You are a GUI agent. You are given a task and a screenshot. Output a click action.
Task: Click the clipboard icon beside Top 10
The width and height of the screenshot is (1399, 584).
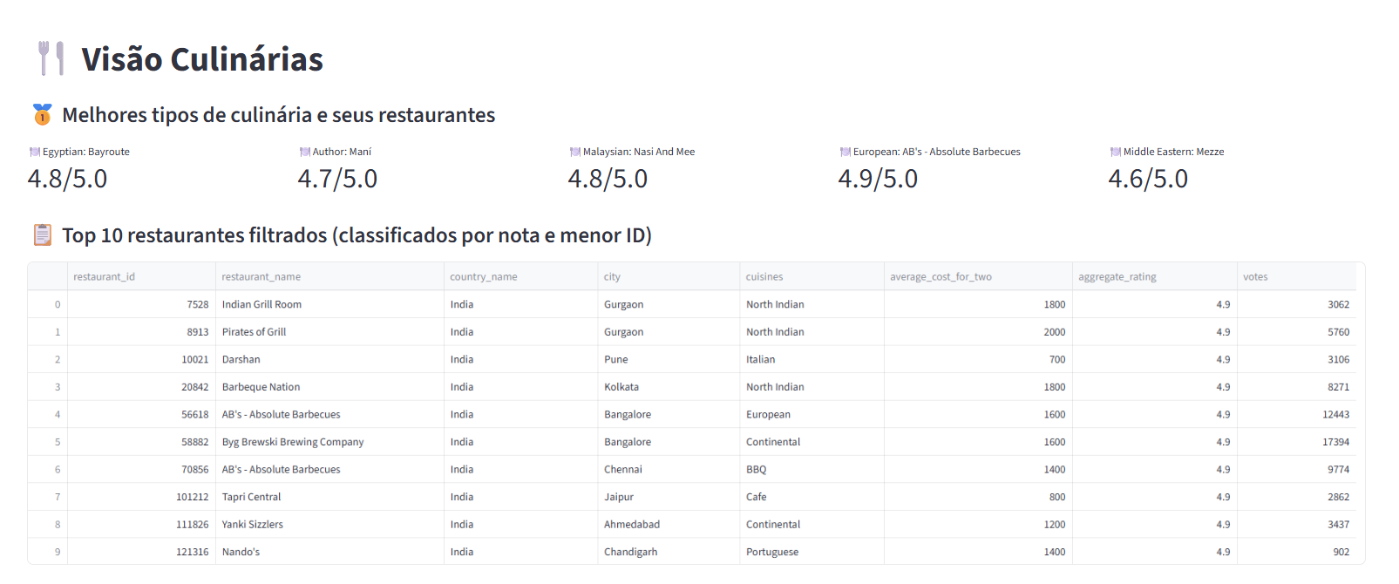click(x=42, y=234)
